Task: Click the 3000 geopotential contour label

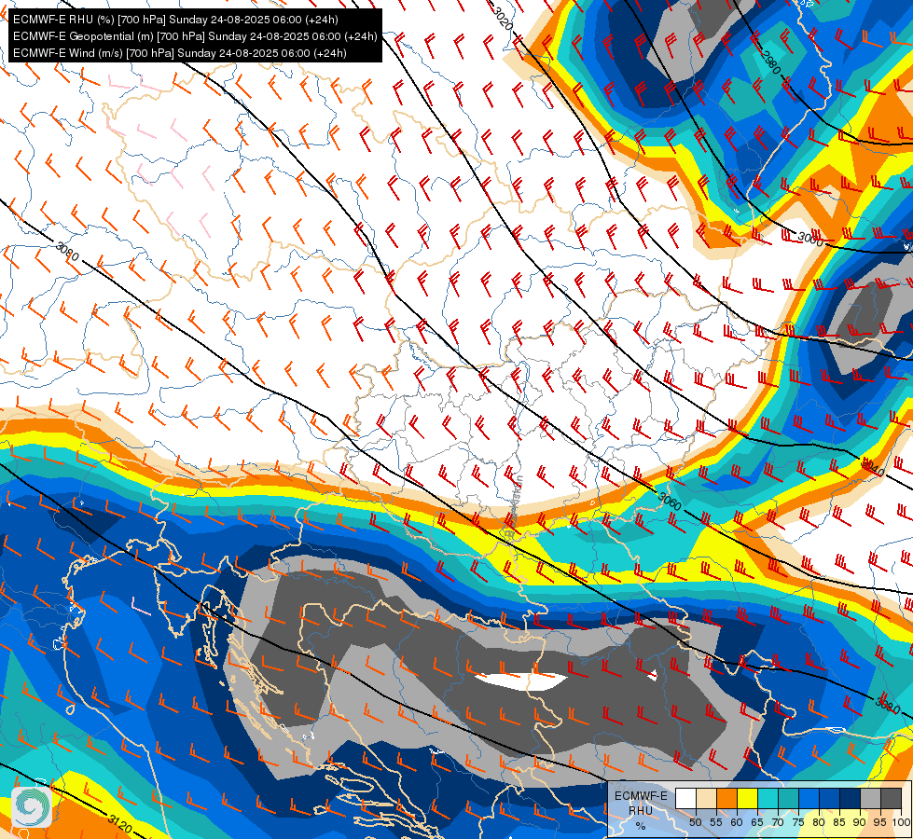Action: click(809, 239)
